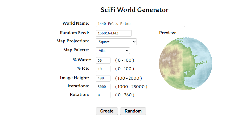Click the (0 - 360) rotation range hint
The width and height of the screenshot is (247, 117).
125,95
